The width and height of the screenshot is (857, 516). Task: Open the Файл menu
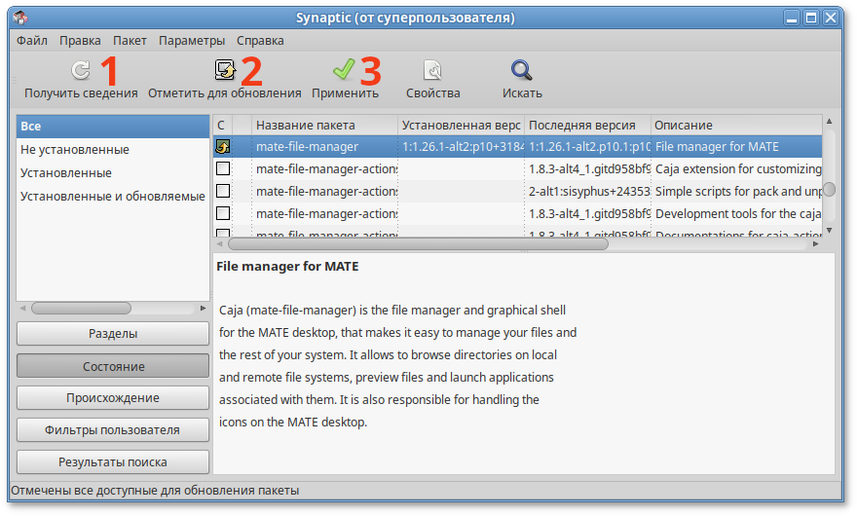pyautogui.click(x=32, y=41)
